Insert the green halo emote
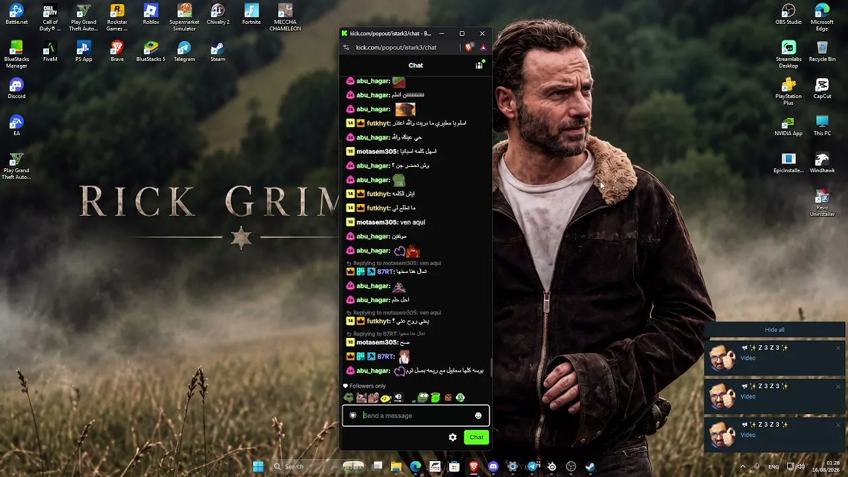This screenshot has width=848, height=477. click(x=435, y=397)
